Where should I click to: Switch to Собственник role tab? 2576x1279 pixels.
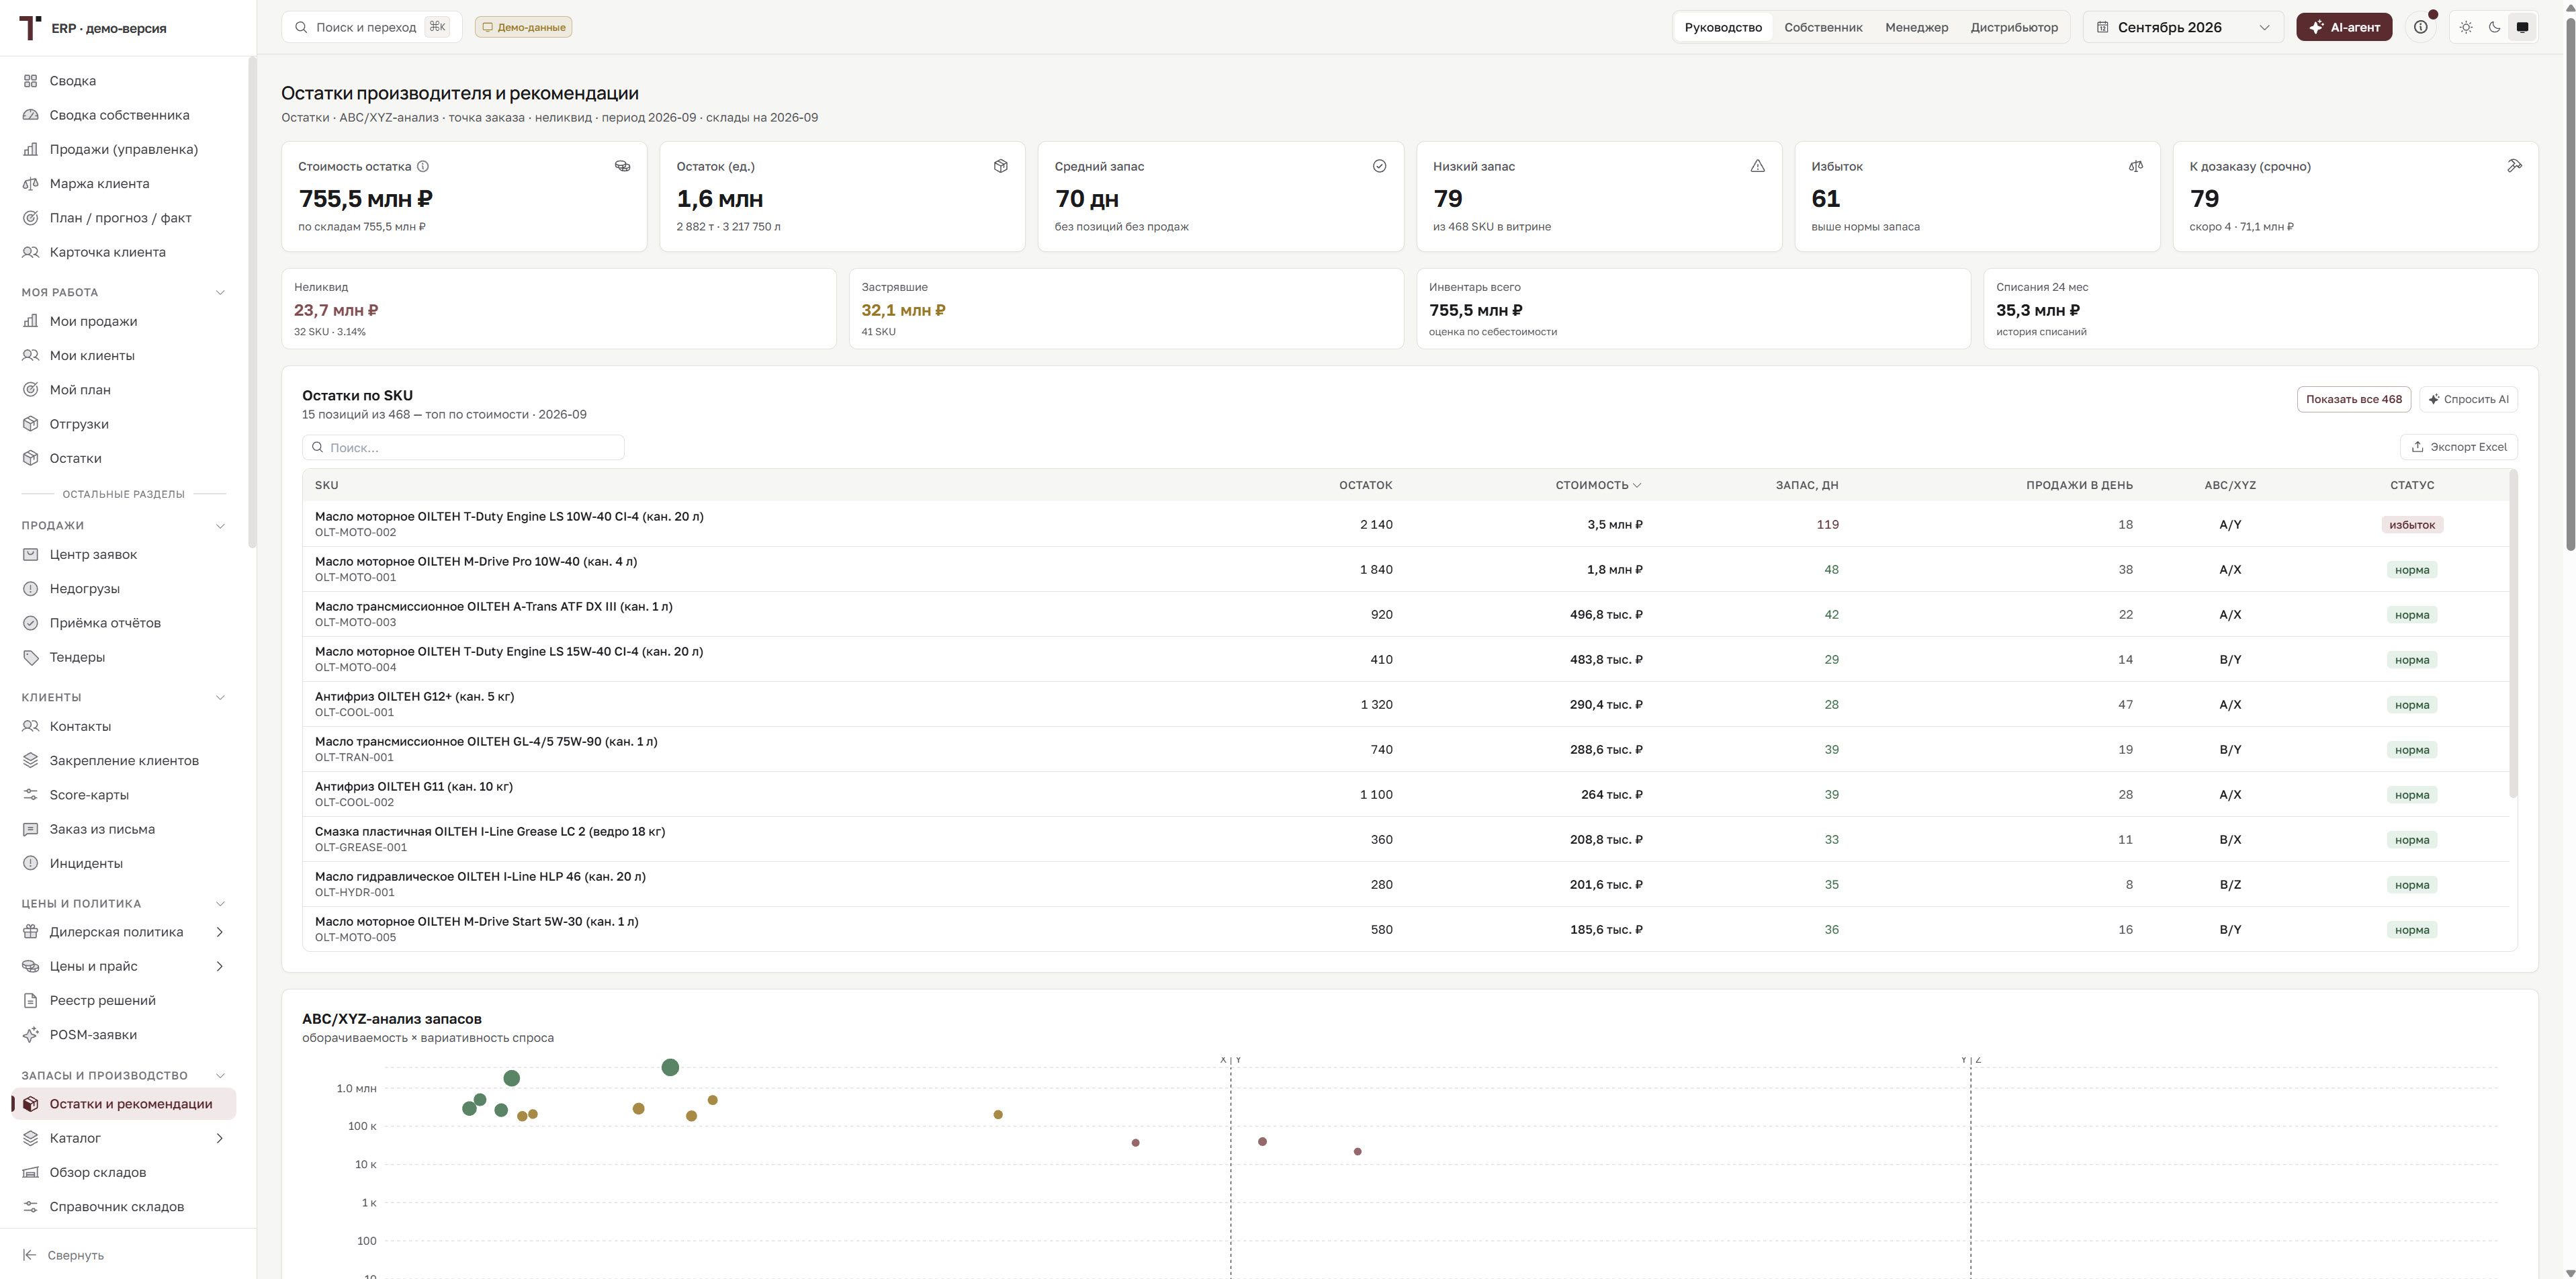(x=1823, y=27)
